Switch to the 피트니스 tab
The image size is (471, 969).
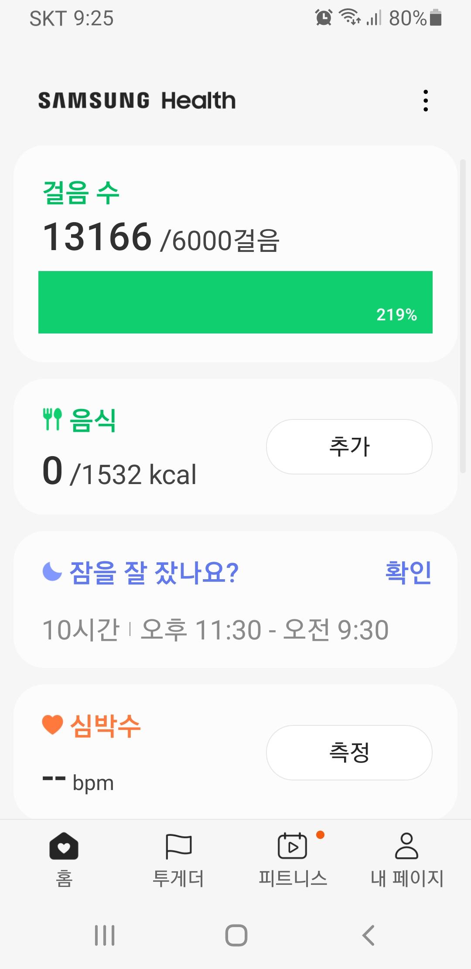tap(293, 878)
